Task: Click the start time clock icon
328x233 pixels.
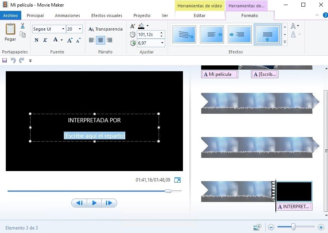Action: pos(133,34)
